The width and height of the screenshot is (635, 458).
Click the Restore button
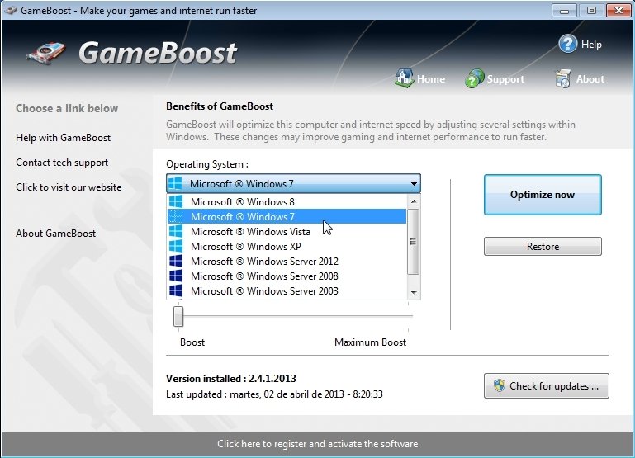point(543,247)
